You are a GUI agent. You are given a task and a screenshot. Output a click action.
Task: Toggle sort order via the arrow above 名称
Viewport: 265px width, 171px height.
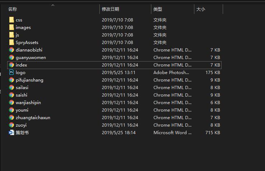[x=53, y=5]
